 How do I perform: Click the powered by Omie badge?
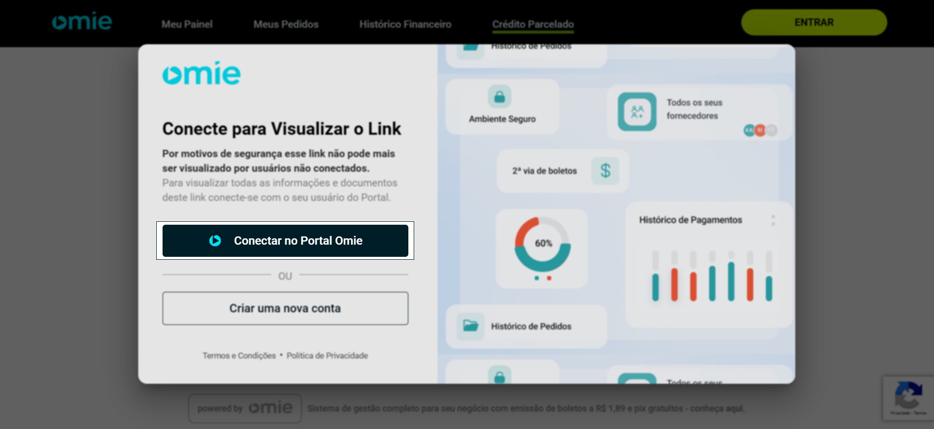(x=245, y=408)
